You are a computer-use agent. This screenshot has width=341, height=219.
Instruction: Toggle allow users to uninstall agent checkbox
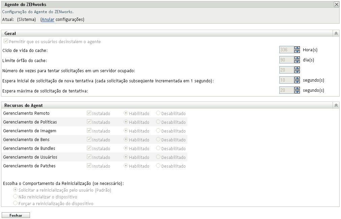click(6, 41)
